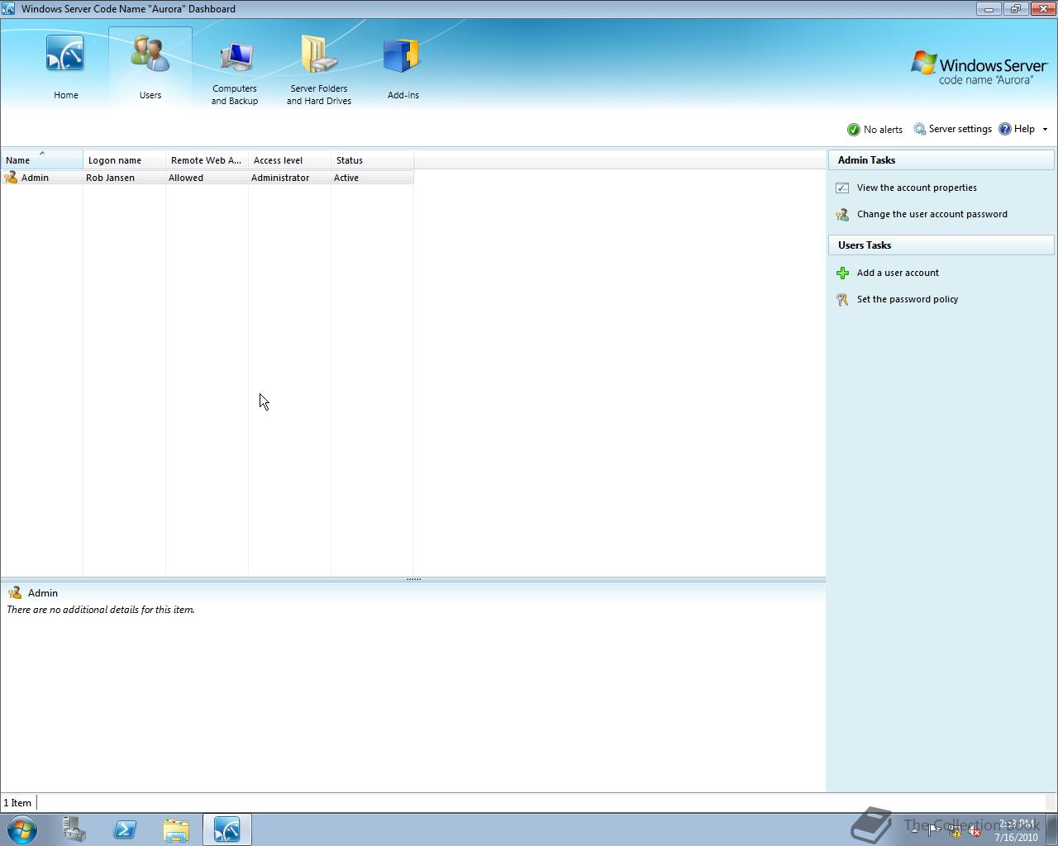Click the Server settings gear icon
The image size is (1058, 846).
point(919,129)
